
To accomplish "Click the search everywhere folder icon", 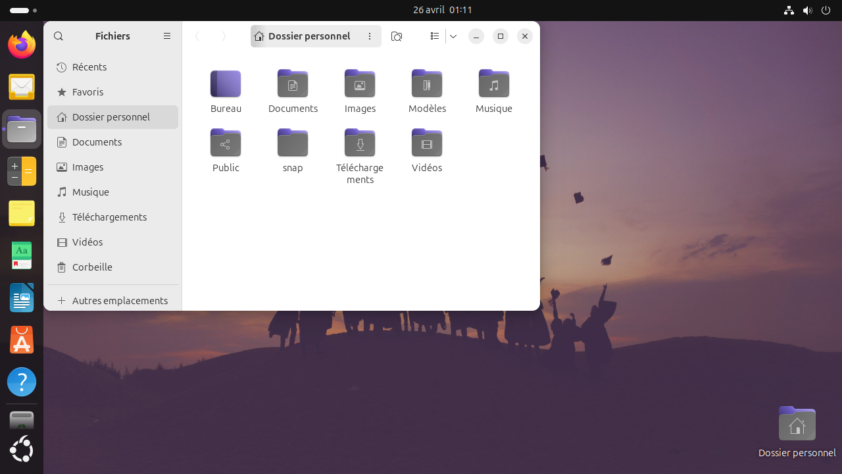I will (x=397, y=36).
